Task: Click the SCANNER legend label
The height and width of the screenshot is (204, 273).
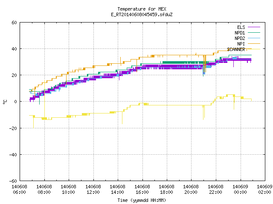Action: click(x=236, y=49)
